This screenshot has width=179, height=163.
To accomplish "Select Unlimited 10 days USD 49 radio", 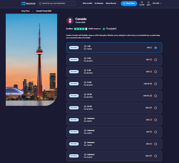I will coord(155,156).
